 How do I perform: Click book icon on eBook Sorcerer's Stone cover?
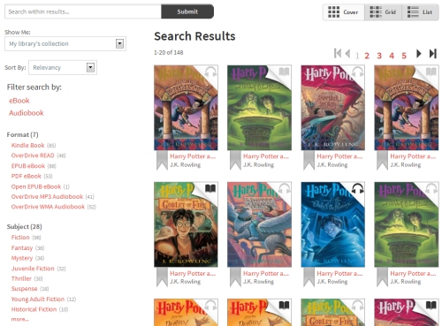[431, 72]
